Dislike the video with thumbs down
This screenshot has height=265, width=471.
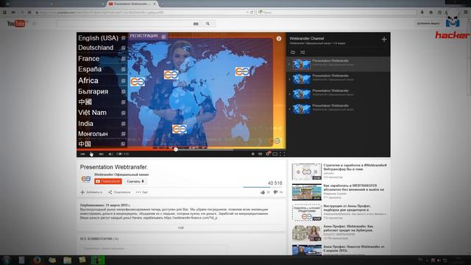click(275, 192)
